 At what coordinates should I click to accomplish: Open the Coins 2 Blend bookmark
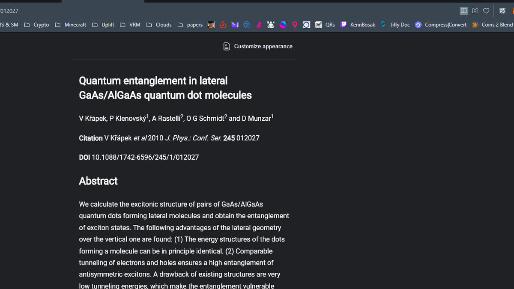tap(495, 24)
